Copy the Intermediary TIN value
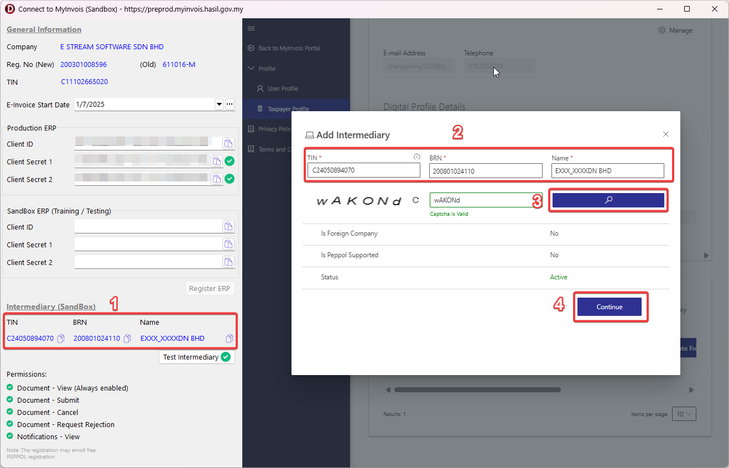The width and height of the screenshot is (729, 468). pos(61,339)
